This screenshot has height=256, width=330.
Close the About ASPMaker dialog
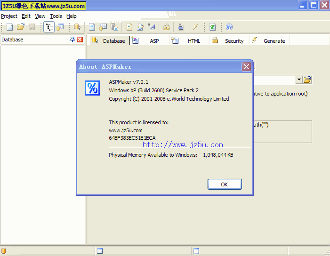pos(246,67)
